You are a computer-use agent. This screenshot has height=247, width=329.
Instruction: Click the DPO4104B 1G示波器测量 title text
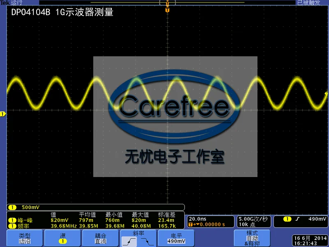[63, 12]
